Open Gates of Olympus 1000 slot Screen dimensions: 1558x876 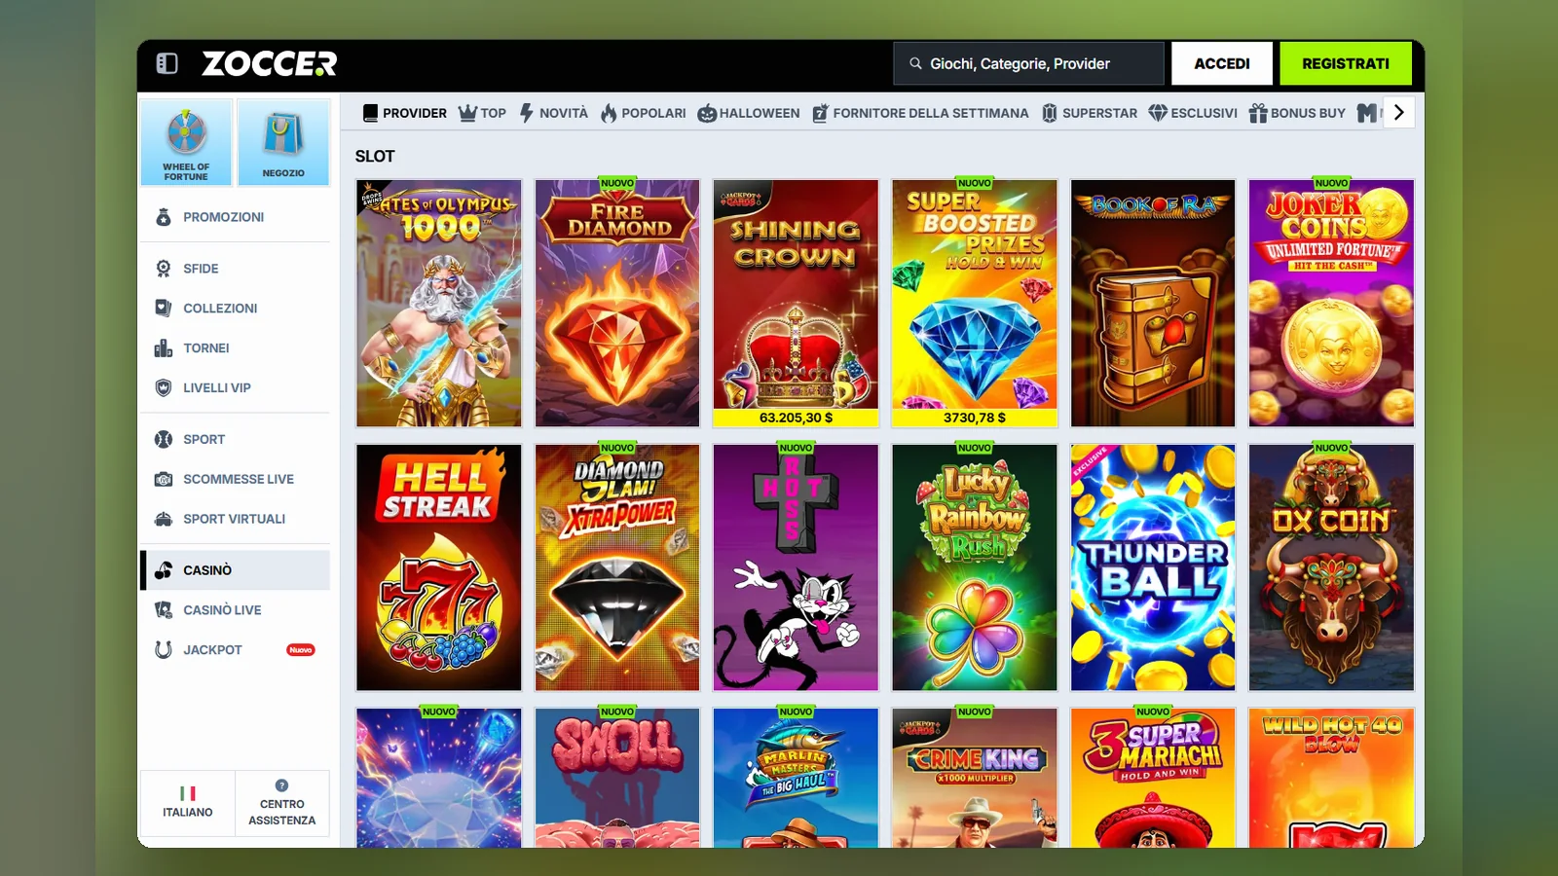pyautogui.click(x=439, y=303)
